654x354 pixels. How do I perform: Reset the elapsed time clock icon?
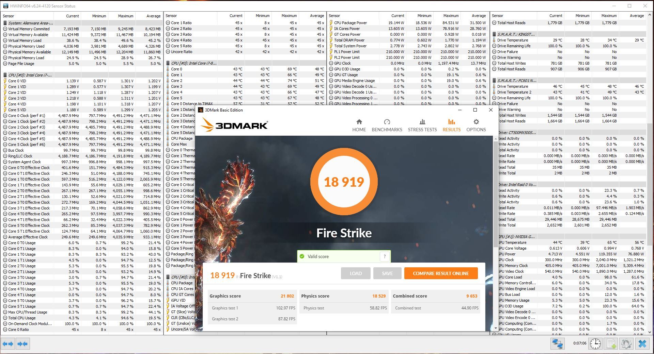click(x=595, y=344)
